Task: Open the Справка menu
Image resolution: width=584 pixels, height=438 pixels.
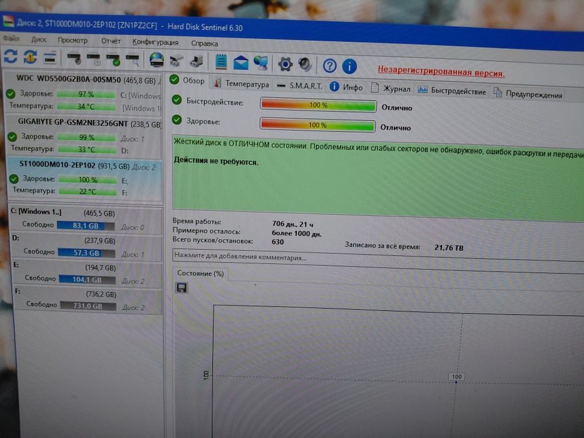Action: coord(205,44)
